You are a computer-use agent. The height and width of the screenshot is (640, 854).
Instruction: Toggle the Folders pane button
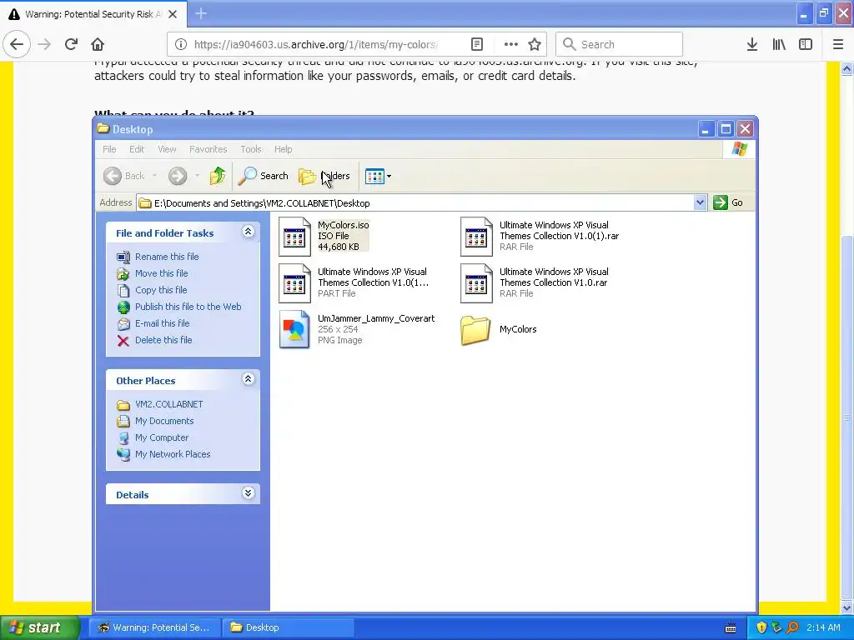tap(324, 176)
